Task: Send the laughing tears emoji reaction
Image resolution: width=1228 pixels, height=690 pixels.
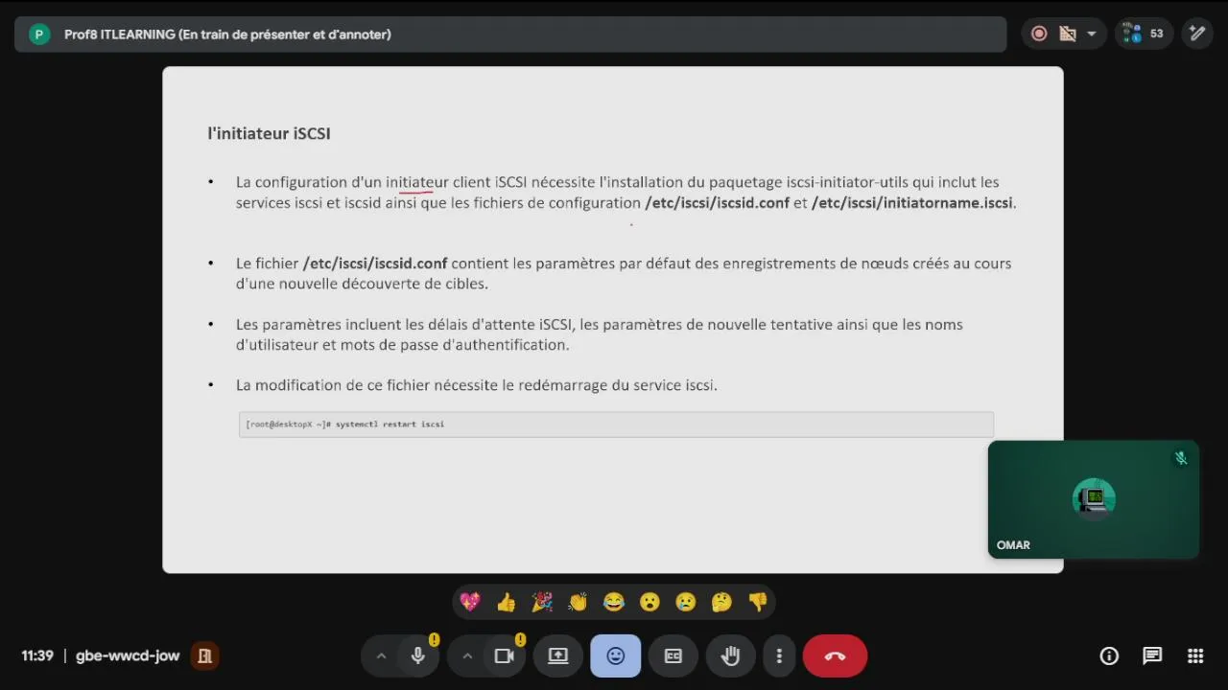Action: pos(614,602)
